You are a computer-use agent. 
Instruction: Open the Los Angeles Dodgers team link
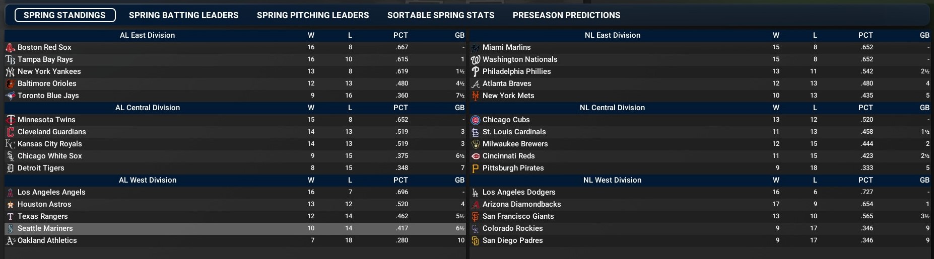(x=519, y=192)
